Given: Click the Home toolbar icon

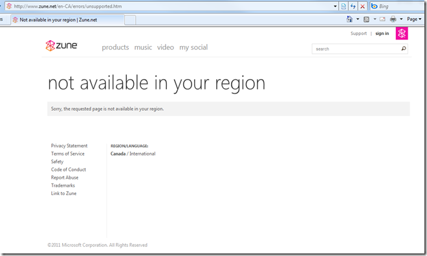Looking at the screenshot, I should click(349, 19).
